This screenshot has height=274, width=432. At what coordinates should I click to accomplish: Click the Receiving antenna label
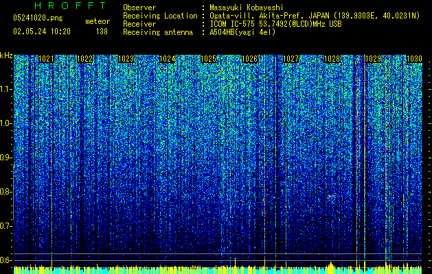point(158,32)
